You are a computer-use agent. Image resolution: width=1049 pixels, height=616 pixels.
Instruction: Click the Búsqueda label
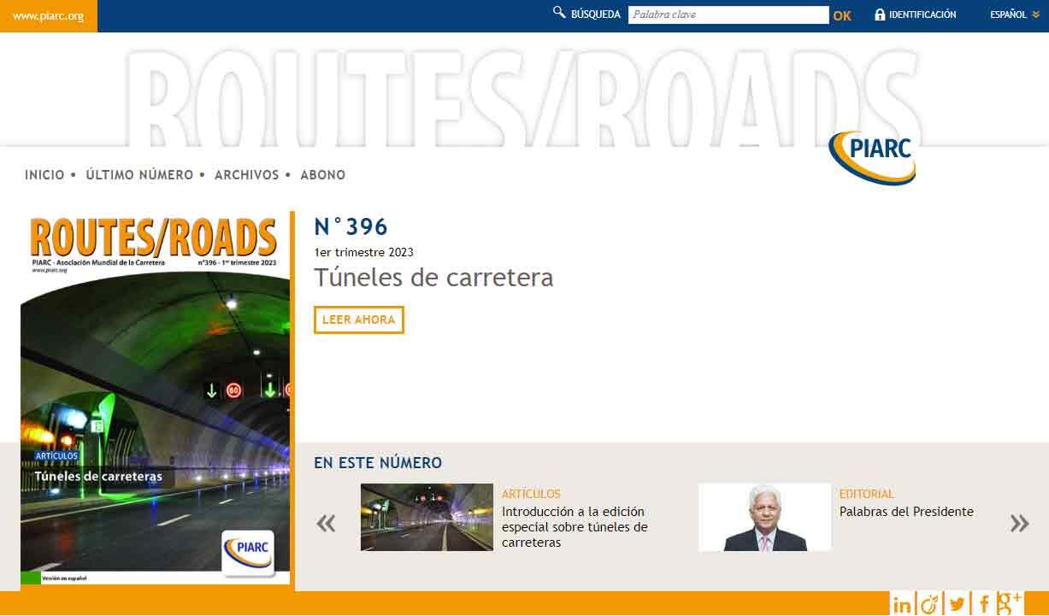point(596,15)
